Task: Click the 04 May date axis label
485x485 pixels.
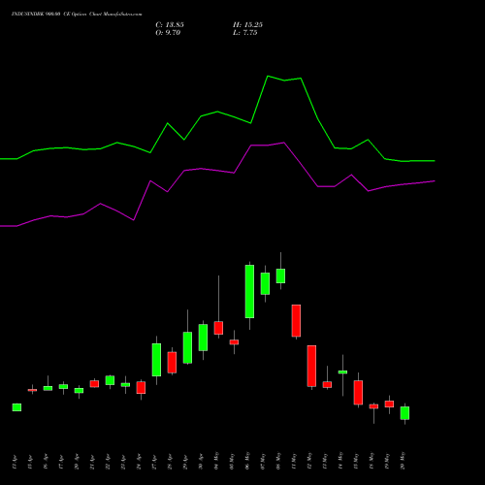Action: click(216, 461)
